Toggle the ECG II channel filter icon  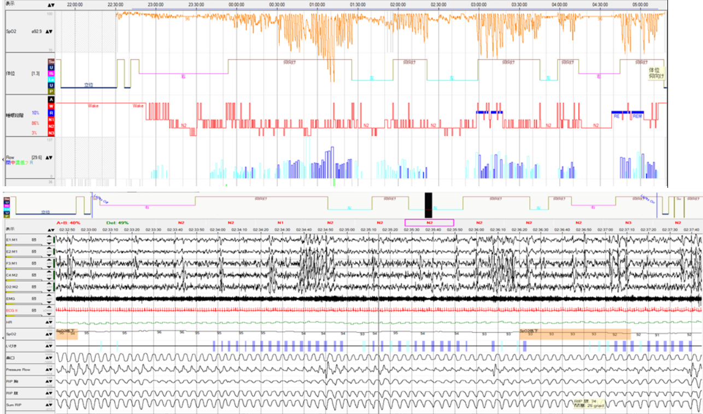[x=33, y=310]
